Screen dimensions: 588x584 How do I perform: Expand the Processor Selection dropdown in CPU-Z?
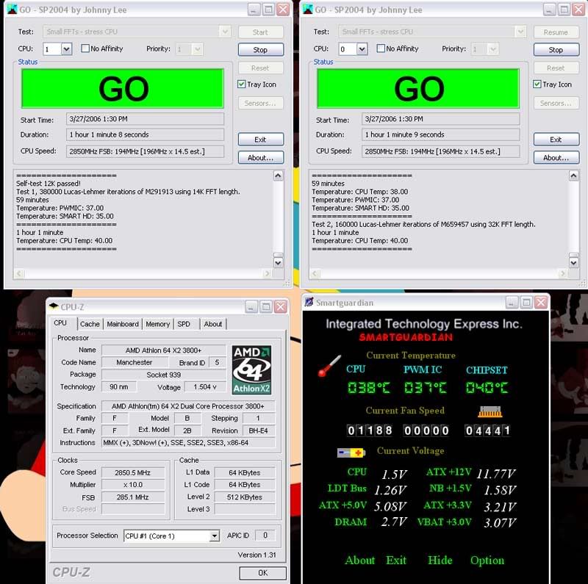215,536
